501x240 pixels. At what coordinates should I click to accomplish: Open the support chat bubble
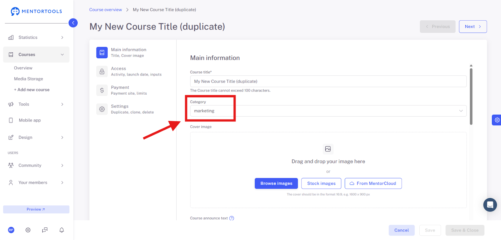490,205
